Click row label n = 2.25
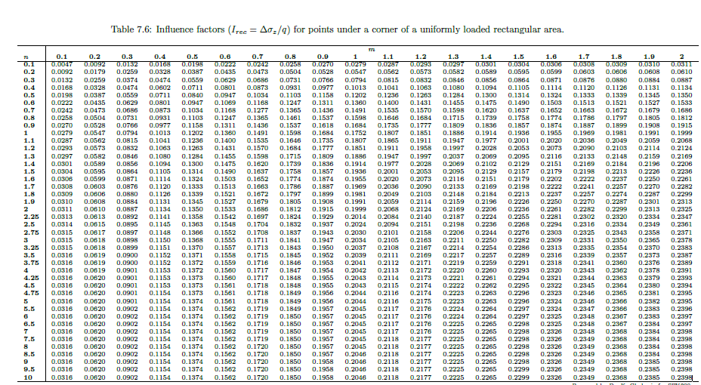Viewport: 701px width, 385px height. (x=31, y=217)
